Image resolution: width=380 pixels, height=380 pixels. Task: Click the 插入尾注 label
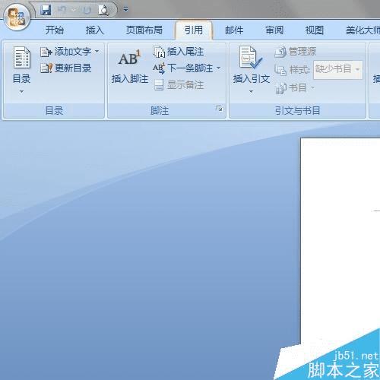coord(185,52)
